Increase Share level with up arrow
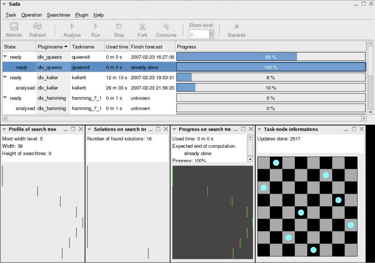 pyautogui.click(x=212, y=32)
